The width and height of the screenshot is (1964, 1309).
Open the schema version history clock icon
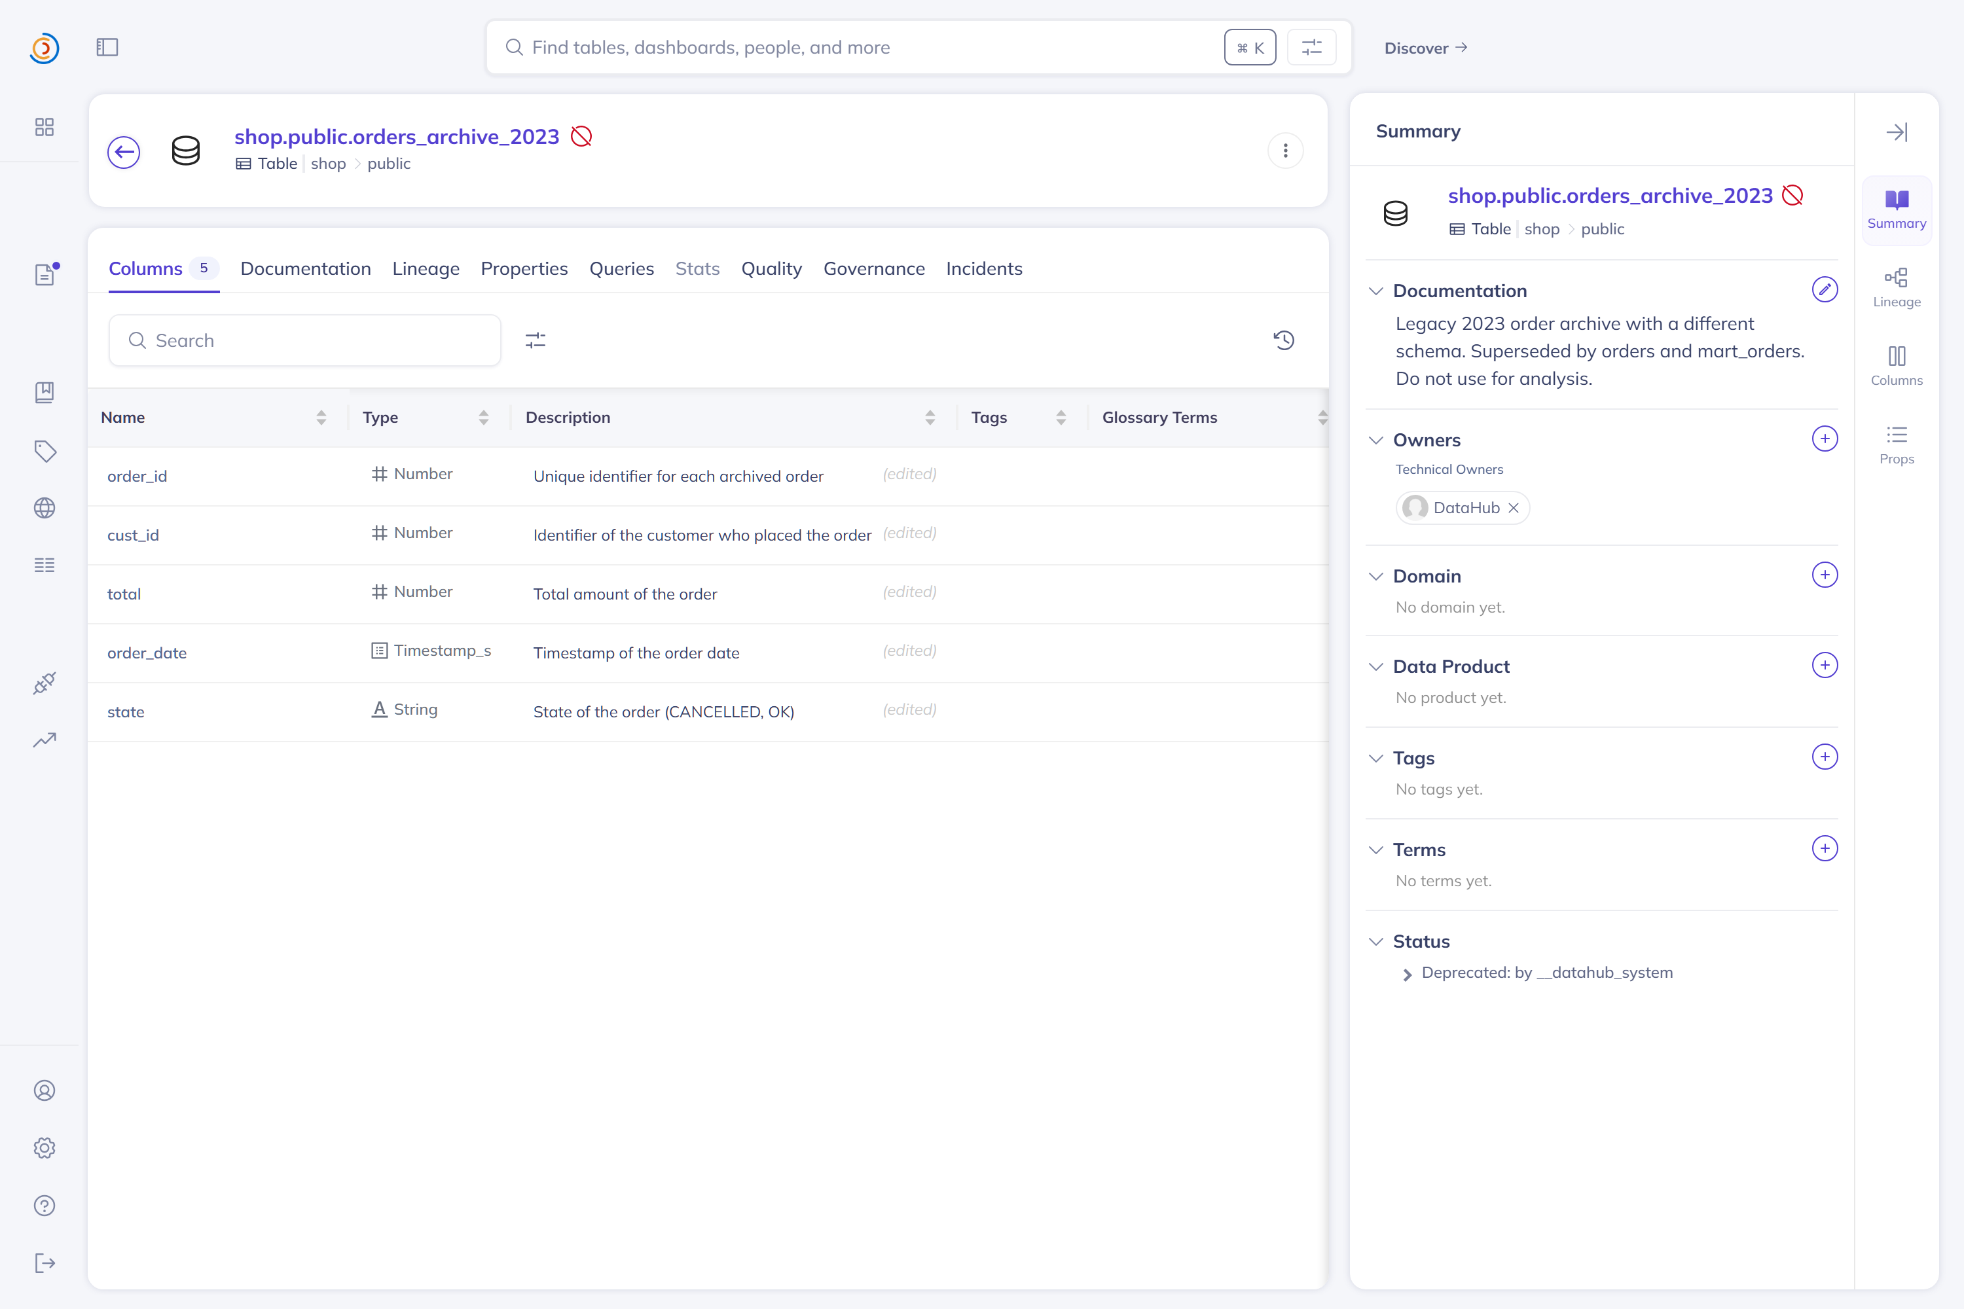click(1284, 340)
